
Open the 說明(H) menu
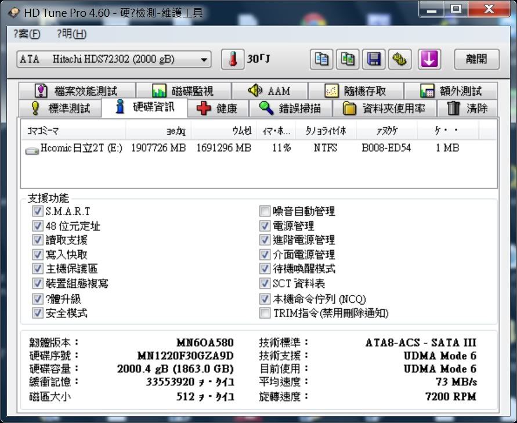[x=71, y=34]
